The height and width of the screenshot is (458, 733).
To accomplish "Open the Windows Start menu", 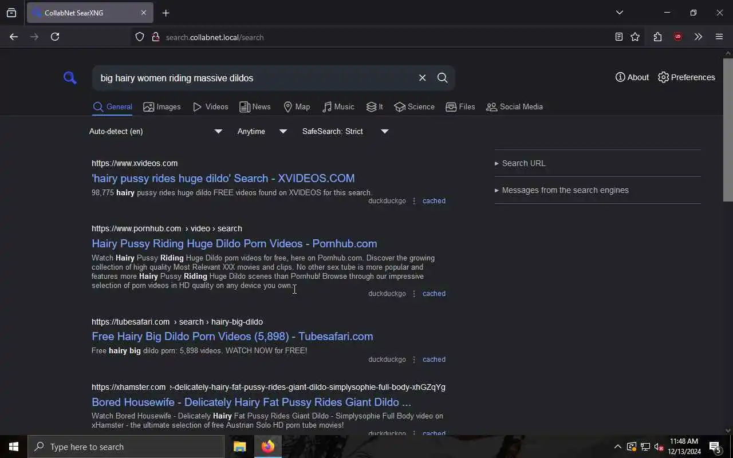I will point(14,447).
